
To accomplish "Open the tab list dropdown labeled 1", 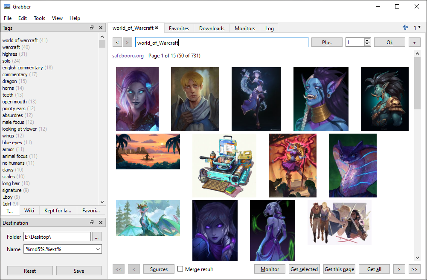I will pyautogui.click(x=417, y=28).
